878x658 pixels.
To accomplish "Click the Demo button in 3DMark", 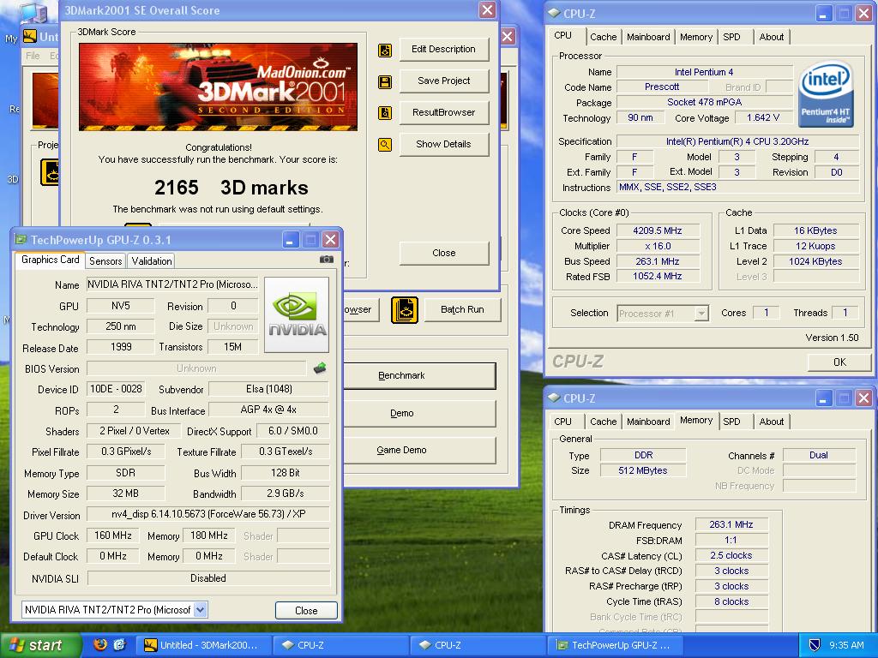I will coord(418,413).
